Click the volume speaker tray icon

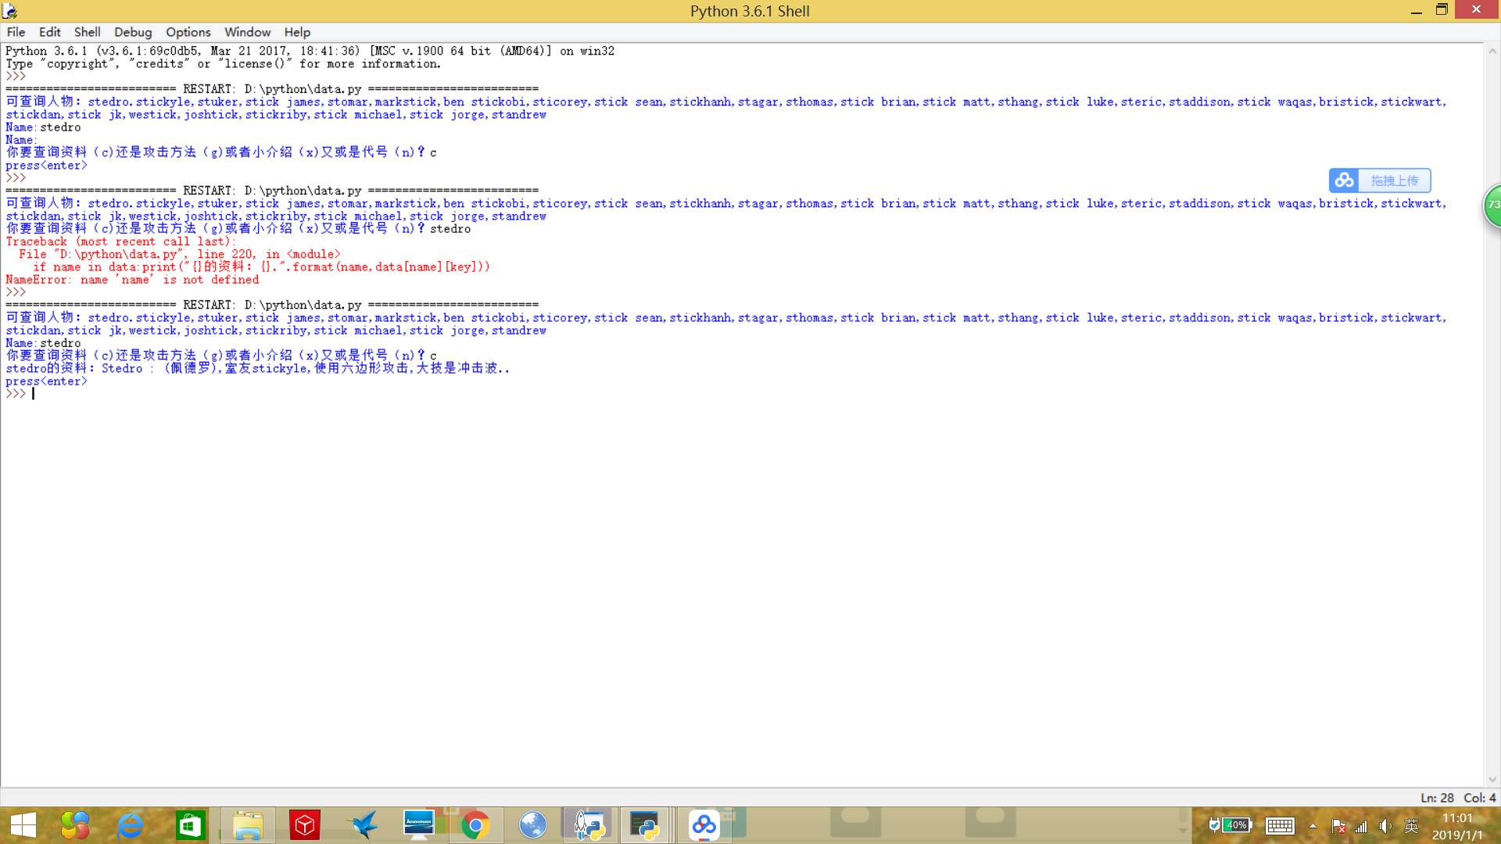[x=1385, y=826]
